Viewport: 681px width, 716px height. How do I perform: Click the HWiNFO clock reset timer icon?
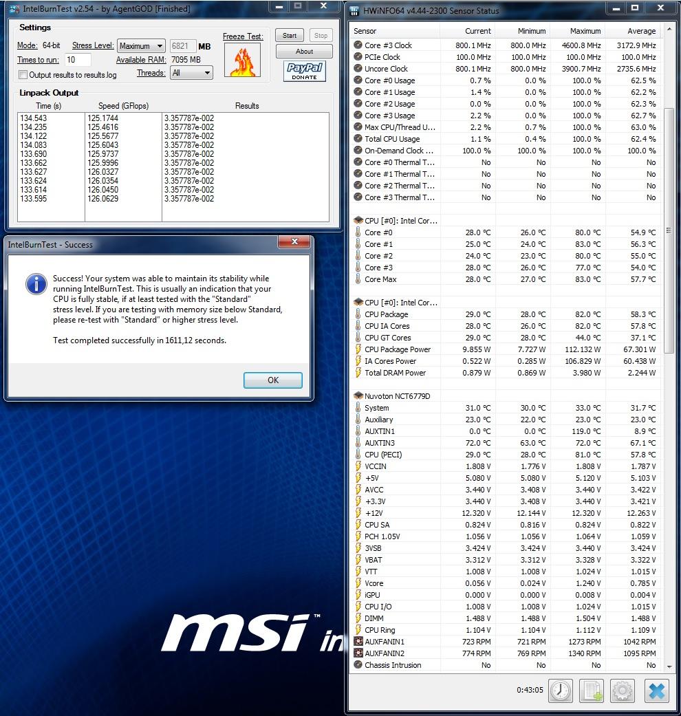tap(561, 691)
